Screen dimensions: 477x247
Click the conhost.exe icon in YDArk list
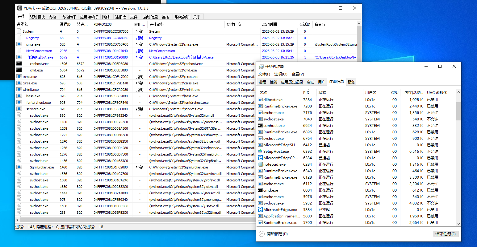click(x=19, y=64)
